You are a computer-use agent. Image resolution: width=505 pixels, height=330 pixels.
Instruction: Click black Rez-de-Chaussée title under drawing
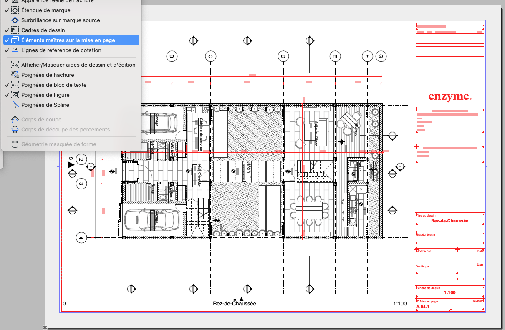[234, 304]
